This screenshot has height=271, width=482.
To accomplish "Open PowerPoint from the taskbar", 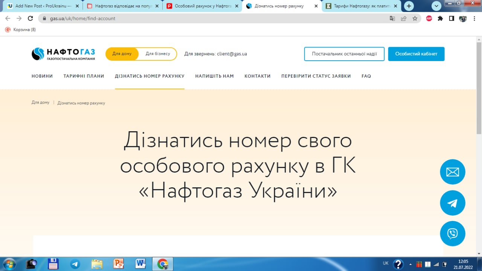I will [119, 264].
